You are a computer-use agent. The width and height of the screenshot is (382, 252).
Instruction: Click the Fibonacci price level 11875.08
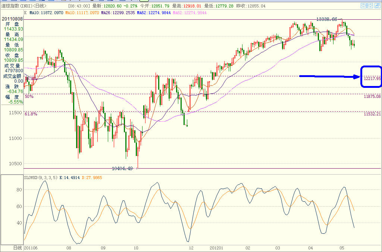pyautogui.click(x=372, y=96)
